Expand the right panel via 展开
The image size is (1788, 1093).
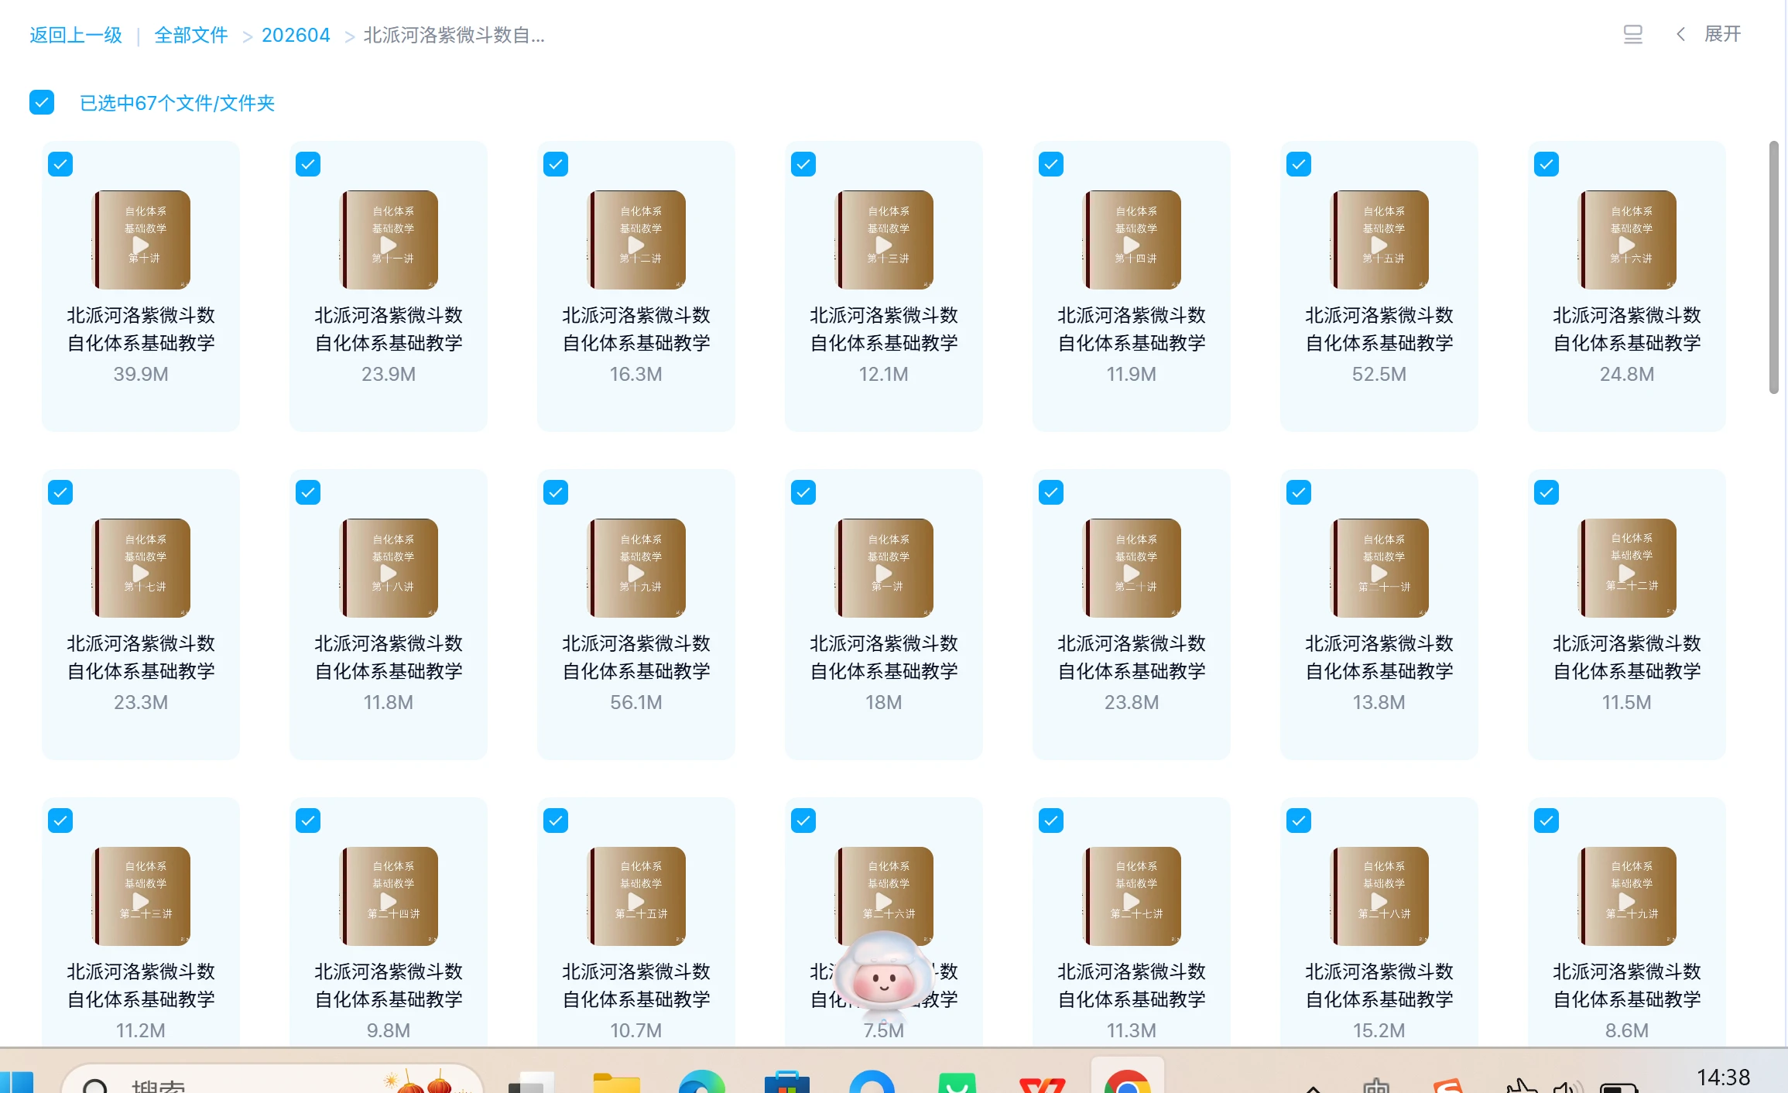click(x=1722, y=34)
